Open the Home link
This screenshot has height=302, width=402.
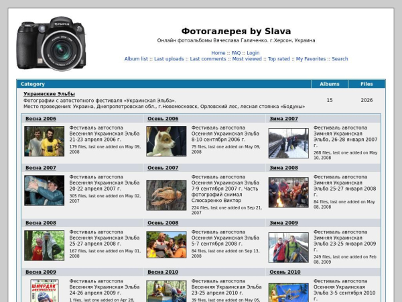[x=218, y=53]
